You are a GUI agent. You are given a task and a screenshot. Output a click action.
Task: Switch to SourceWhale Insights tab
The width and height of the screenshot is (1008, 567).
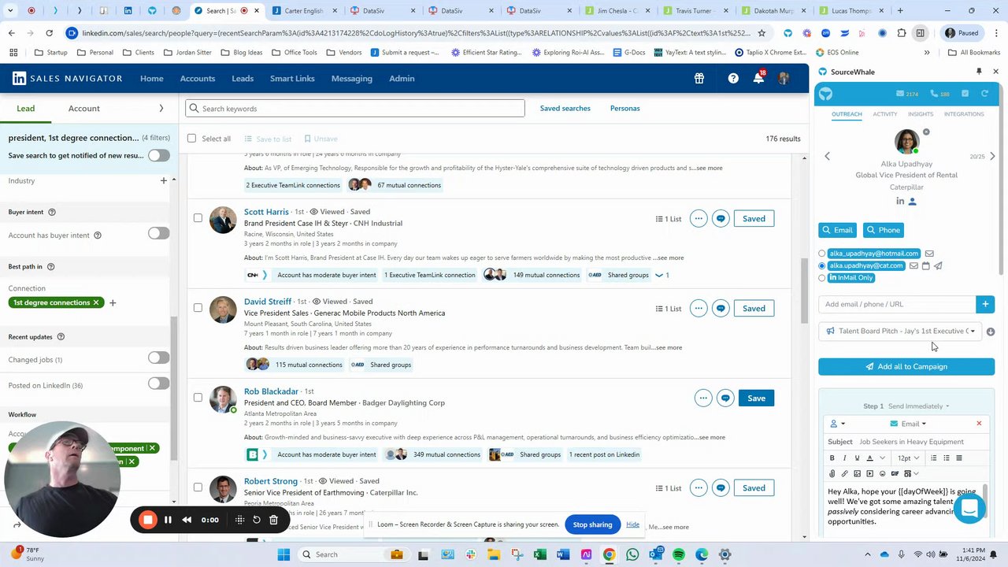click(x=921, y=114)
